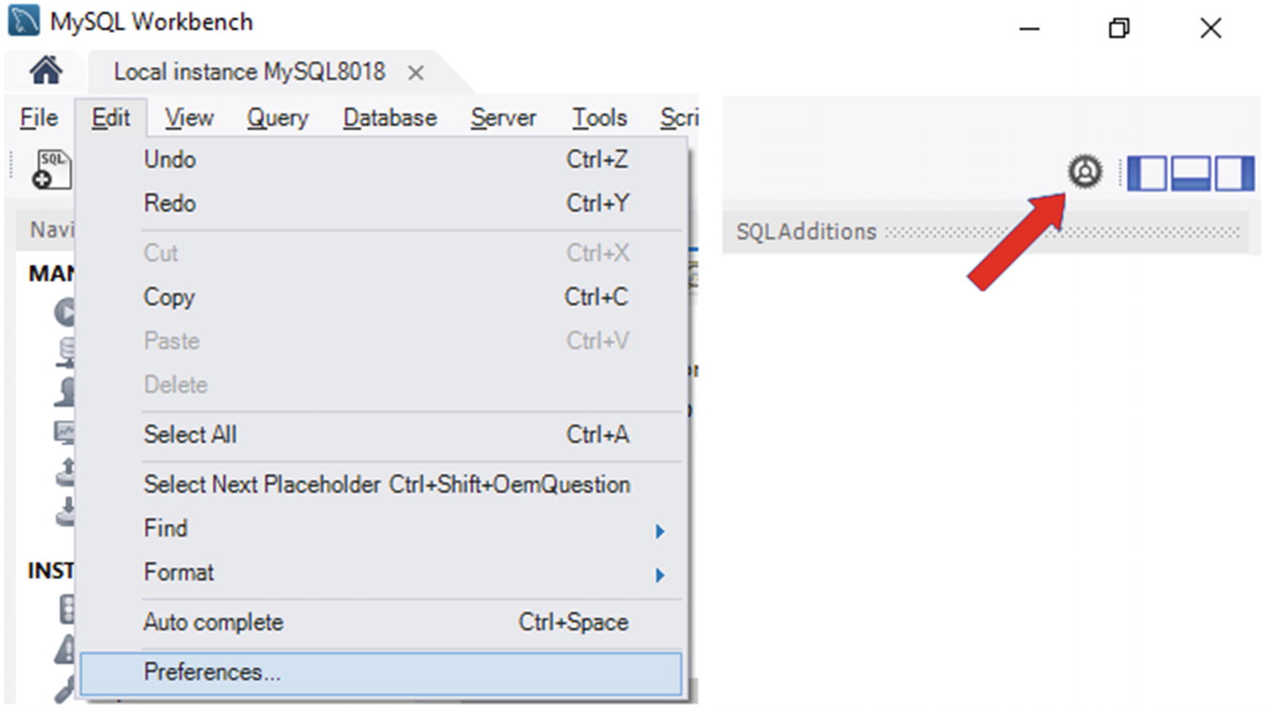Open the Preferences gear icon in the toolbar
This screenshot has width=1265, height=708.
click(x=1085, y=172)
